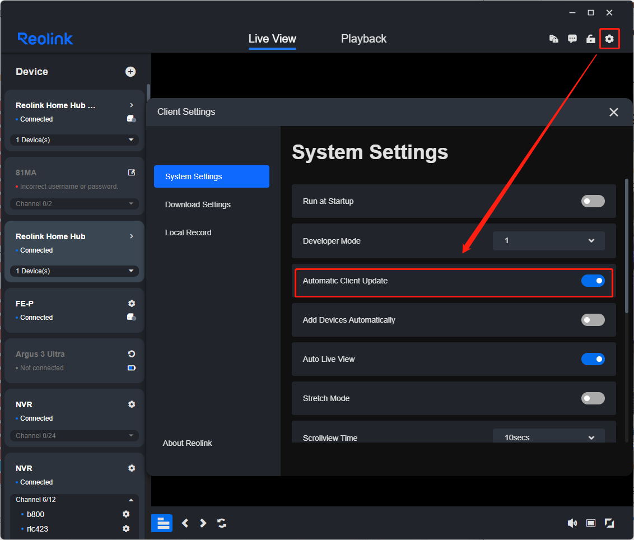Open Download Settings in the sidebar
The image size is (634, 540).
198,204
